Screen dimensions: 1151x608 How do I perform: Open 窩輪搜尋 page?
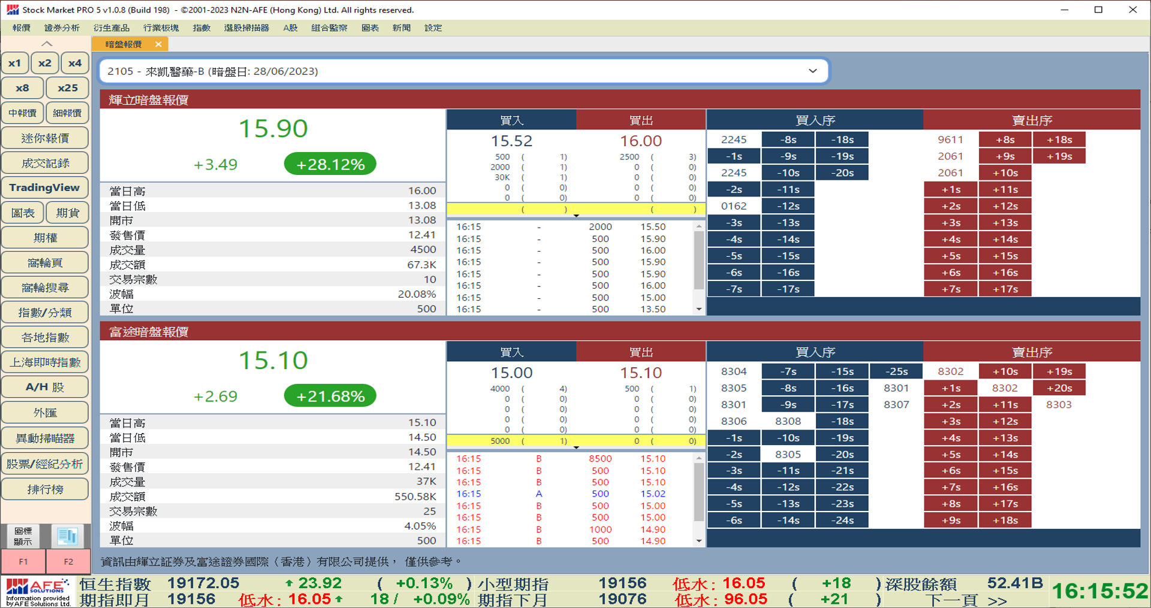[x=45, y=288]
